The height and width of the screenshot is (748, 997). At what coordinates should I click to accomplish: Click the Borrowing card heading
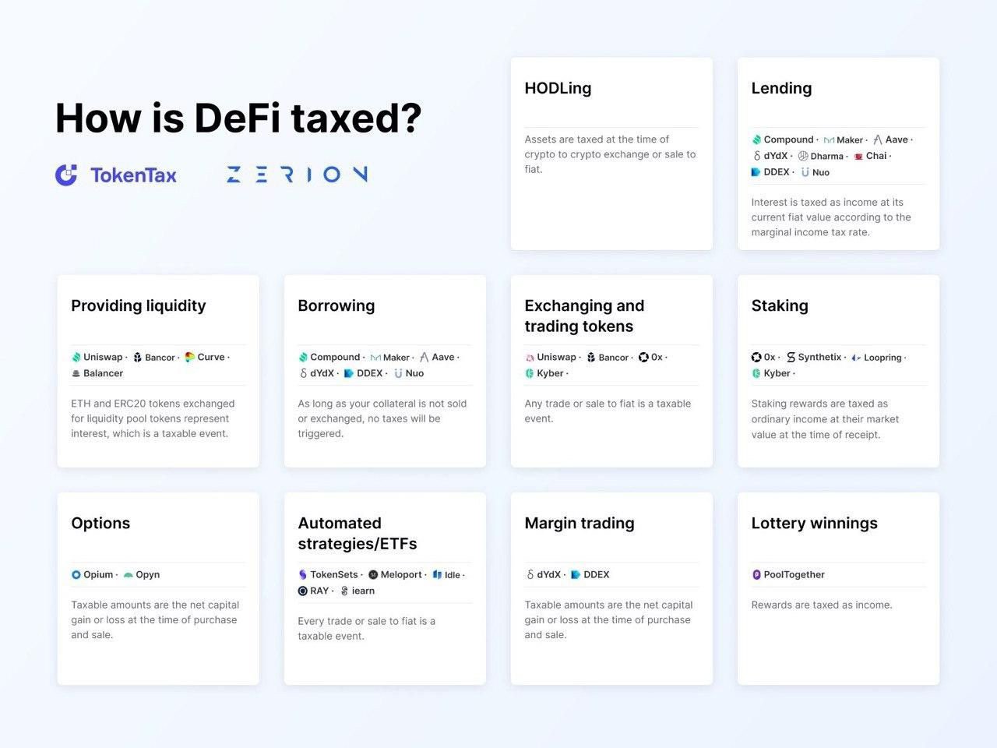click(336, 305)
